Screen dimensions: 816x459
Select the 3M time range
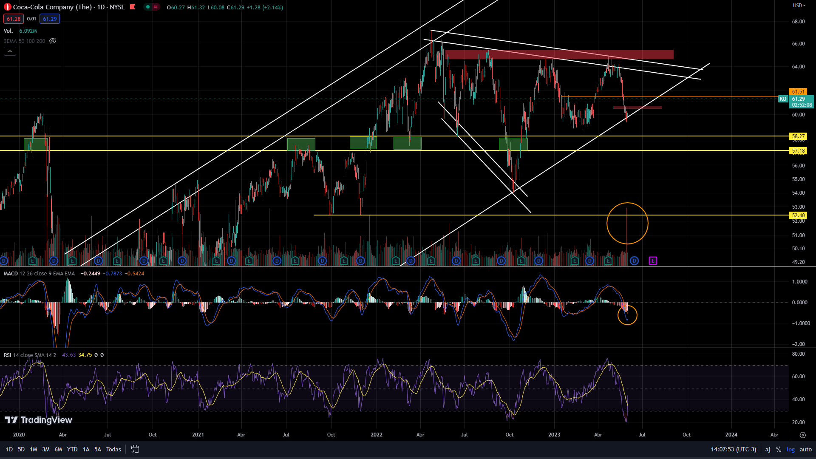coord(46,449)
